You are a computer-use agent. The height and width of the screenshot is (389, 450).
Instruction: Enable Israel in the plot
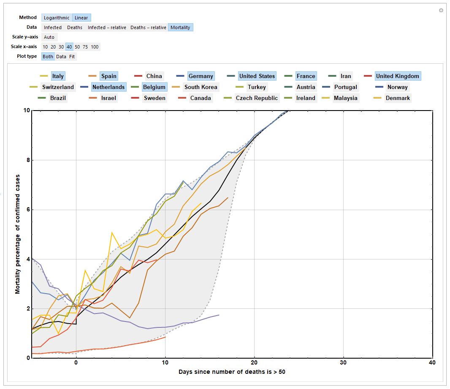(109, 98)
